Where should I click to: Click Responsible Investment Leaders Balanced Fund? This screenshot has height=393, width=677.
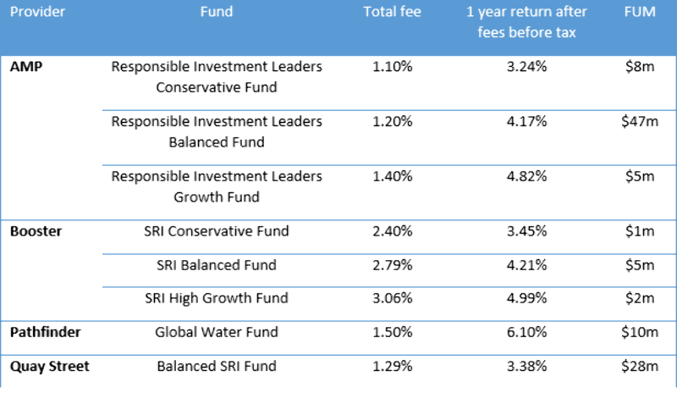(x=217, y=131)
